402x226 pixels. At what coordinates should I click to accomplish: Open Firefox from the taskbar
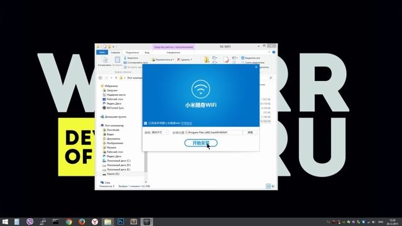82,222
